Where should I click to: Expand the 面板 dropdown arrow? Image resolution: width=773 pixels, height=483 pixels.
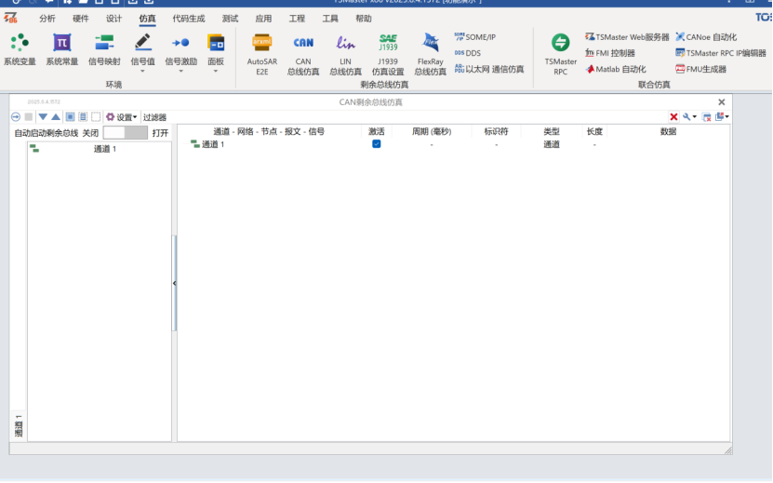[x=216, y=72]
